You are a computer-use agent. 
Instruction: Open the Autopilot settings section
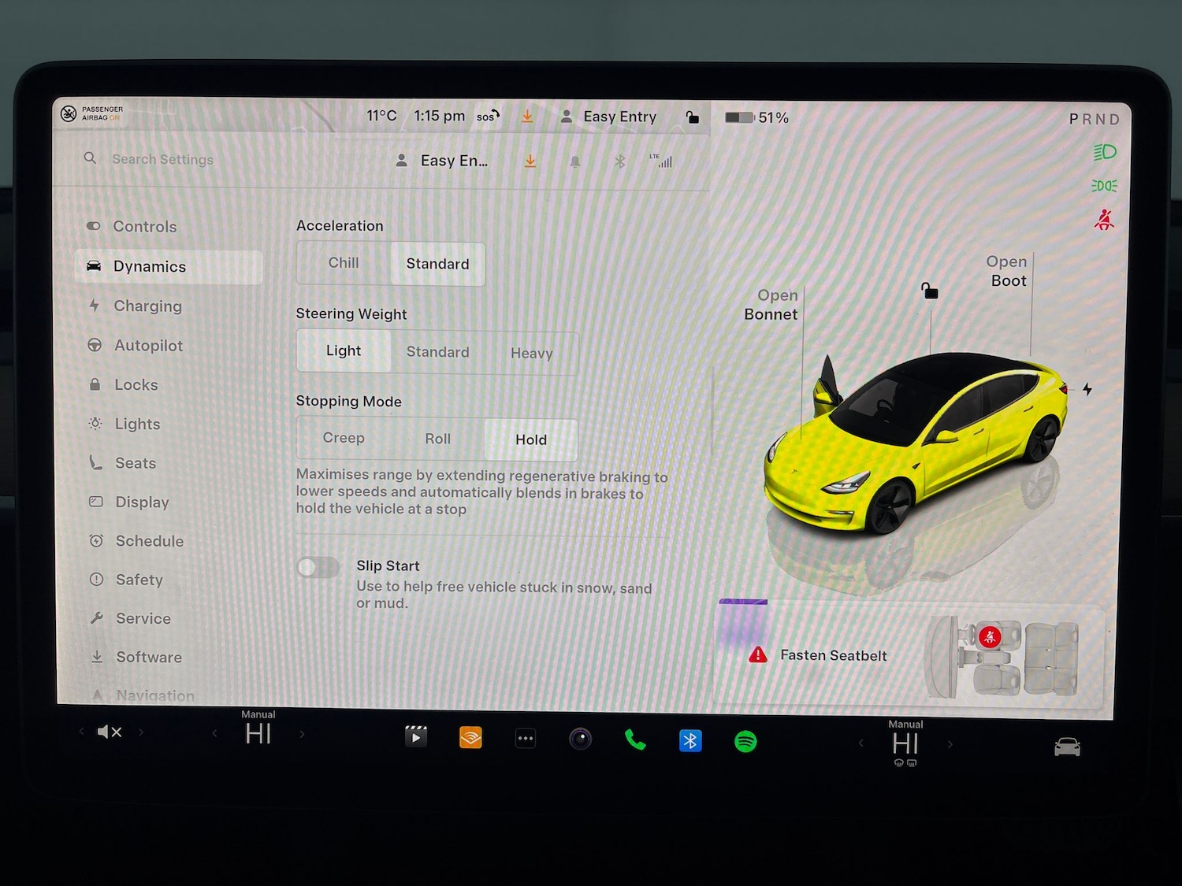pos(150,346)
